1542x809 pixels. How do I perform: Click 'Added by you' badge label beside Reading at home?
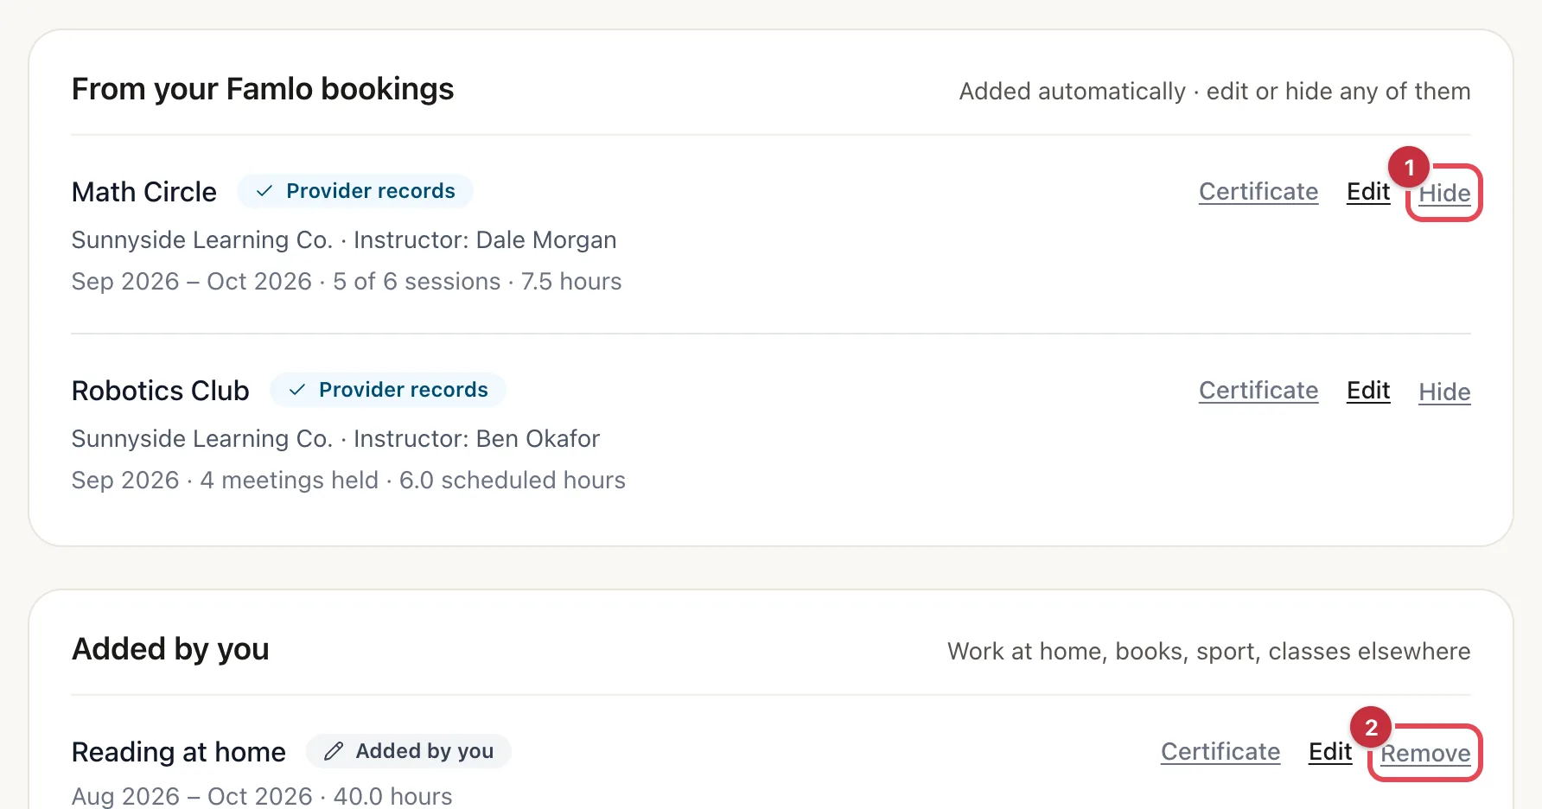[x=424, y=751]
